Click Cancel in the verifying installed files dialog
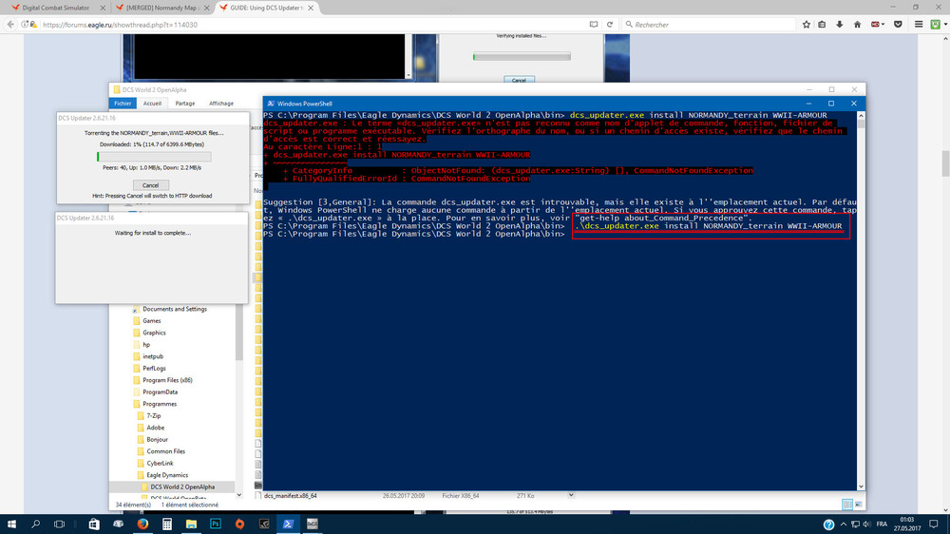This screenshot has width=950, height=534. tap(519, 80)
